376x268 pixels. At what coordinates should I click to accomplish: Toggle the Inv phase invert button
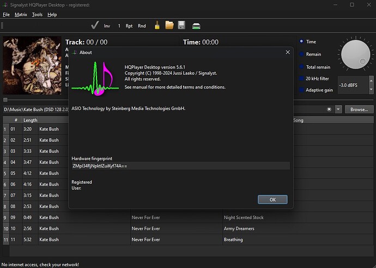pos(107,26)
